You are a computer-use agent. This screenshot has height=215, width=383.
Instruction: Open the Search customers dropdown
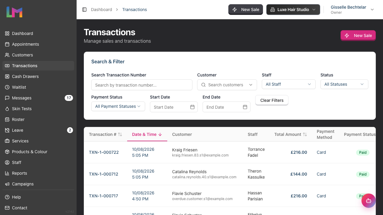pyautogui.click(x=227, y=85)
